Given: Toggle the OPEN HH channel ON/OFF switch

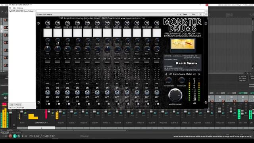Looking at the screenshot, I should [x=87, y=93].
